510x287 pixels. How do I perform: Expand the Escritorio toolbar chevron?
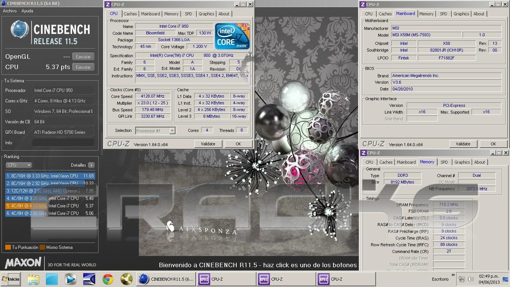tap(453, 275)
